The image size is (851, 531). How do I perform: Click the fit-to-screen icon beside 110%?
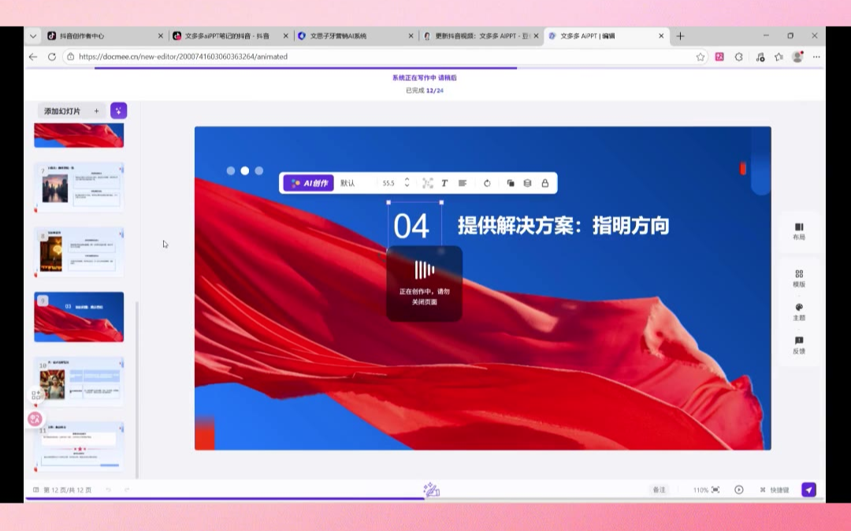click(x=715, y=490)
